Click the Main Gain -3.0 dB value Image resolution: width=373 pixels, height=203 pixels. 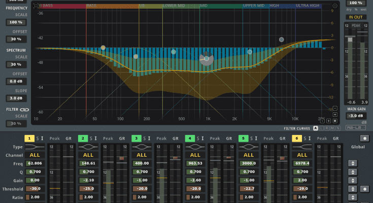tap(355, 116)
